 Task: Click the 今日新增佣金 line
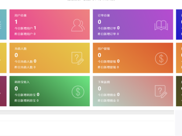click(108, 94)
